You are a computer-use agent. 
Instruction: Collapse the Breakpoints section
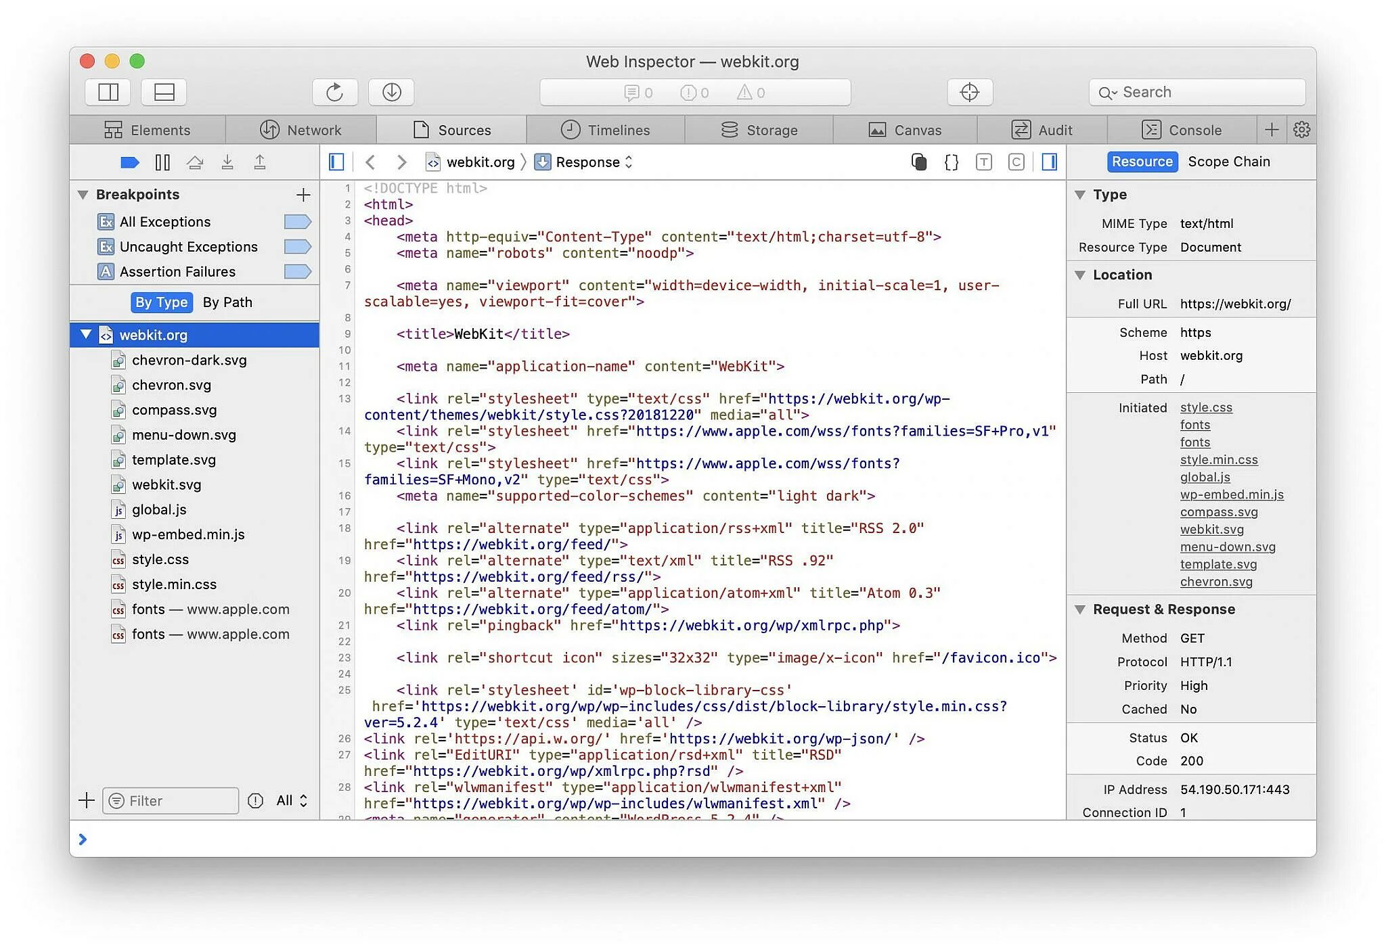coord(83,195)
